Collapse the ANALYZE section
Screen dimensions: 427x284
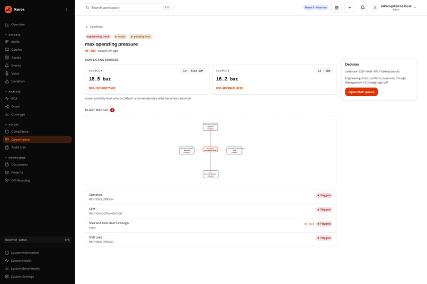coord(13,91)
